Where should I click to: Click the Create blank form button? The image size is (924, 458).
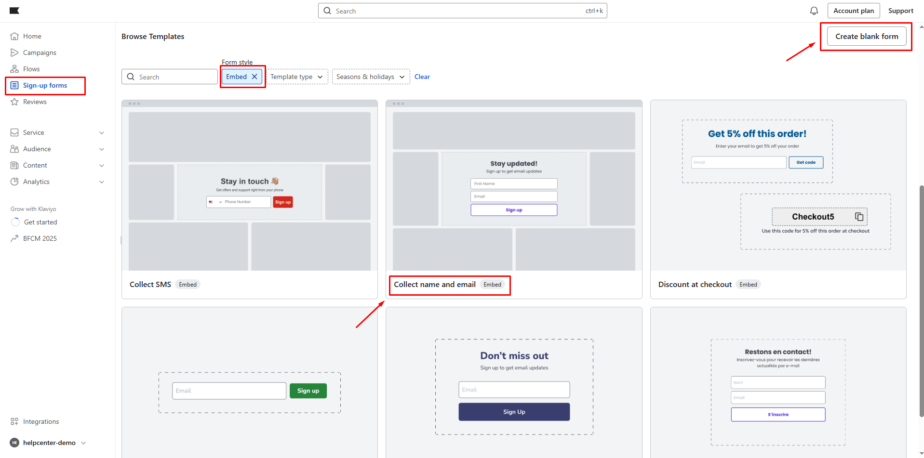coord(866,36)
